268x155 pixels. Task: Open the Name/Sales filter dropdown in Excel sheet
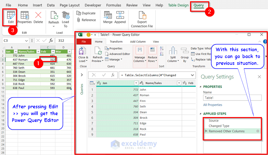38,52
